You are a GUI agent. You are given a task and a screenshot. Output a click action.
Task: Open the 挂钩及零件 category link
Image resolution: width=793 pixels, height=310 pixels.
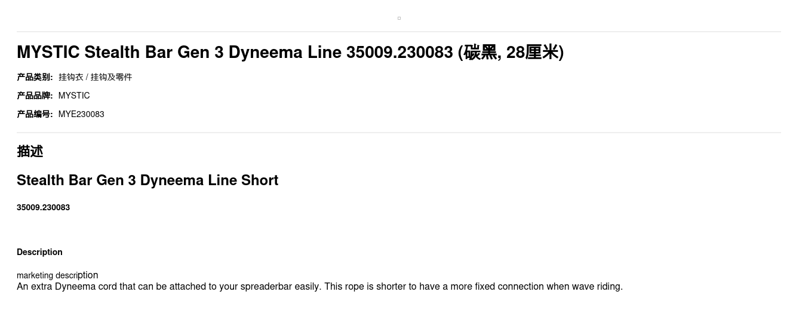pyautogui.click(x=111, y=77)
